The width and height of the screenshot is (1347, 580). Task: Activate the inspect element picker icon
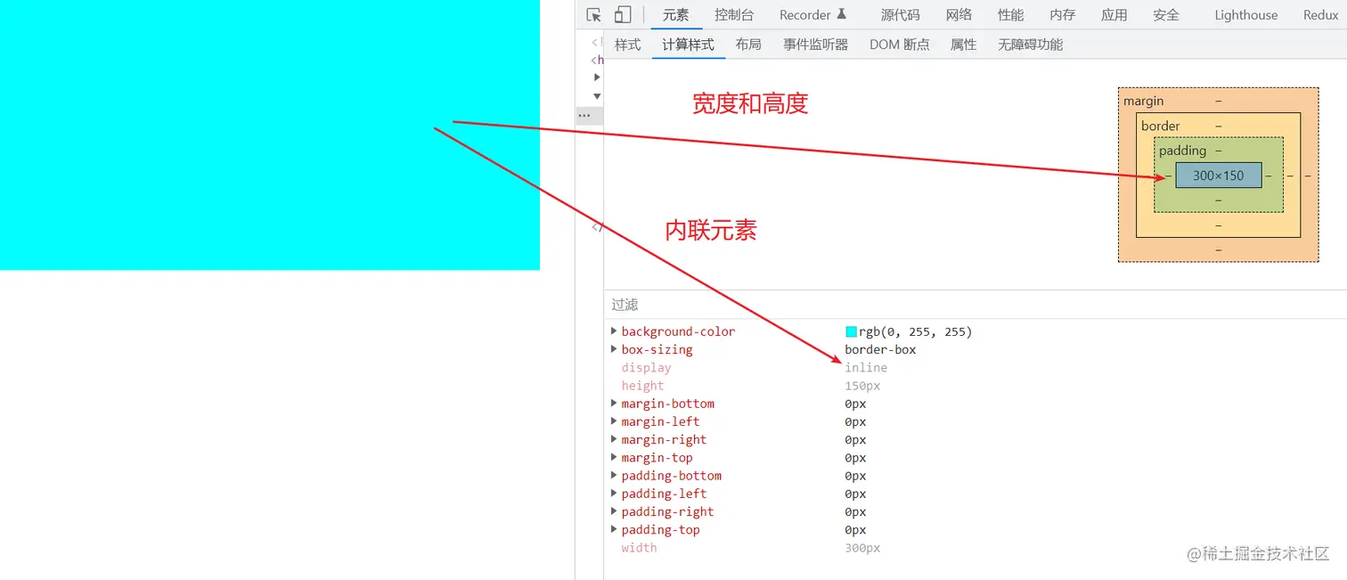(594, 15)
